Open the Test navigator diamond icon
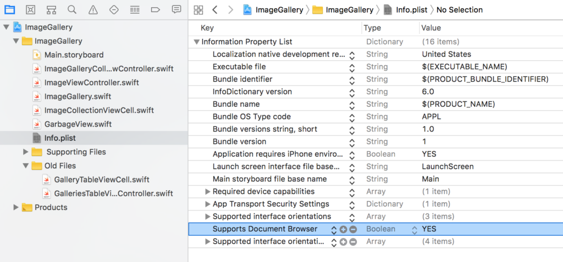 click(114, 10)
